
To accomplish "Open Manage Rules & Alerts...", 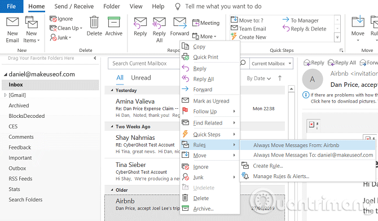I will [308, 176].
